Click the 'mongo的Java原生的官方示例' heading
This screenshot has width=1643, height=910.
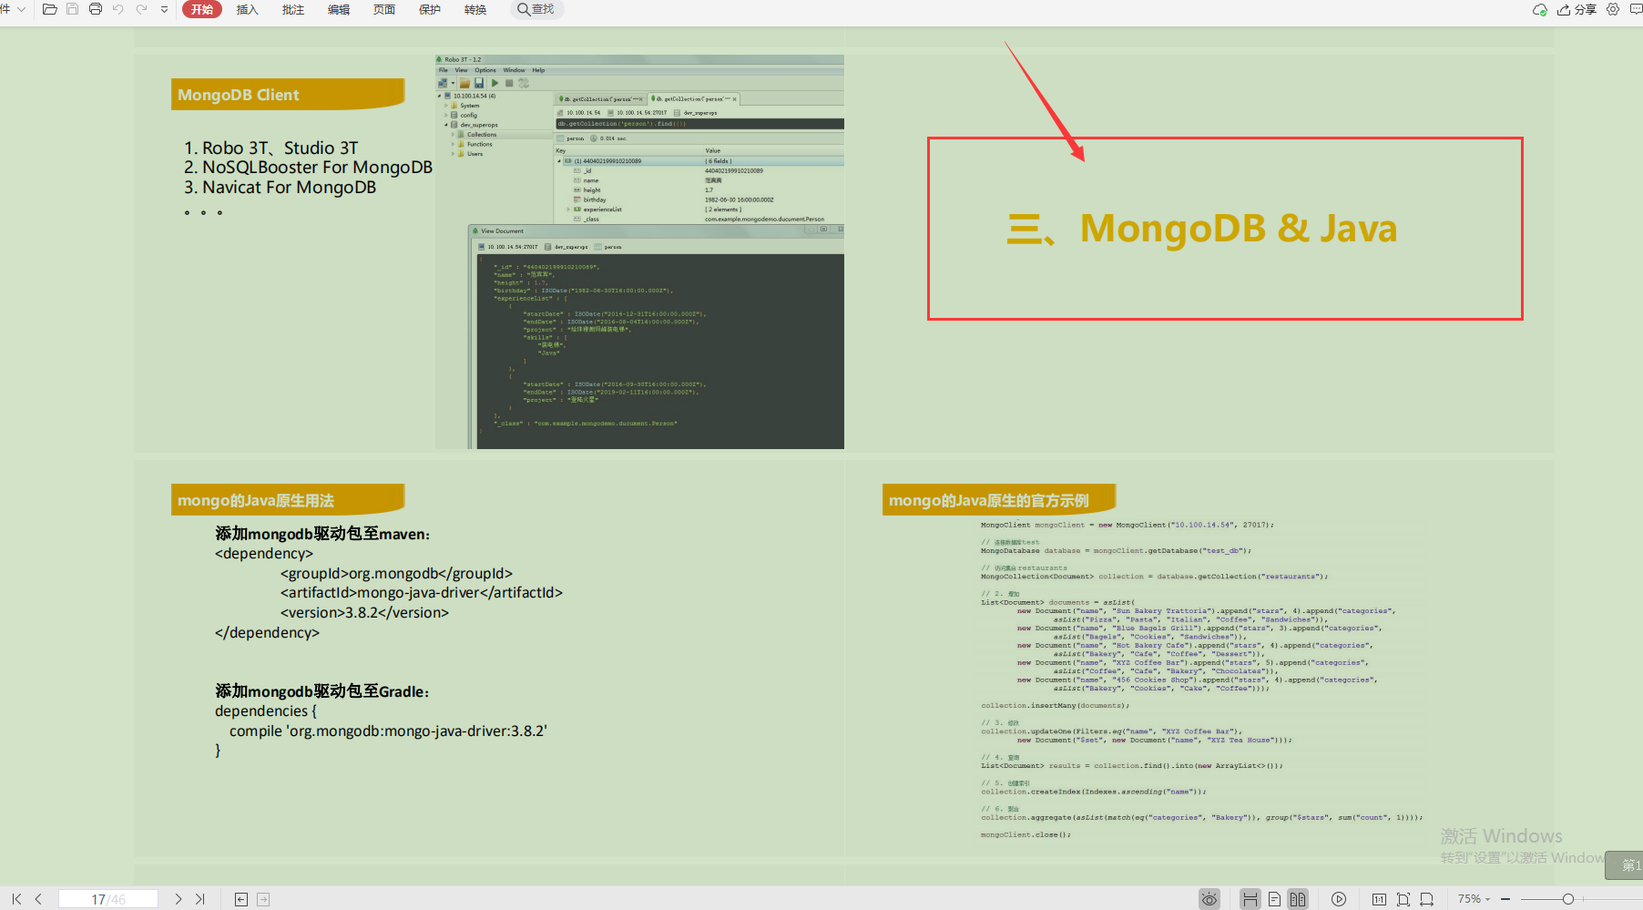[x=989, y=500]
